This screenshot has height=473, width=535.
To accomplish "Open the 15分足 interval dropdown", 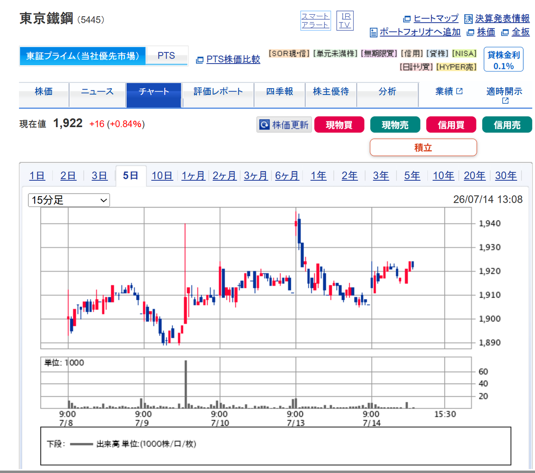I will (69, 200).
